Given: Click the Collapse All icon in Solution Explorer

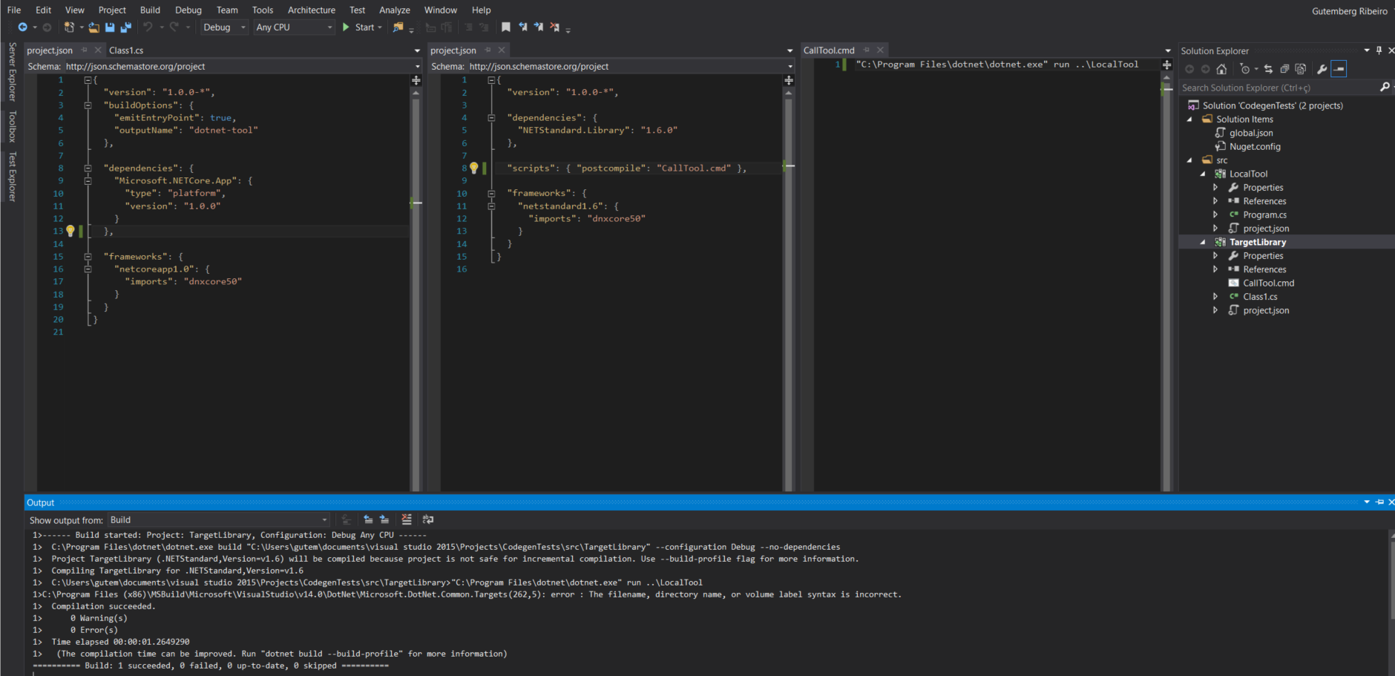Looking at the screenshot, I should tap(1284, 69).
